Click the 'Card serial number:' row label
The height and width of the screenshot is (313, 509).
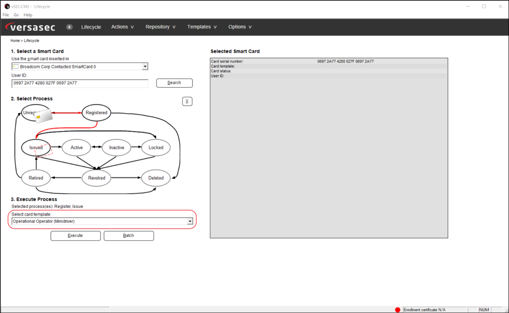(227, 61)
